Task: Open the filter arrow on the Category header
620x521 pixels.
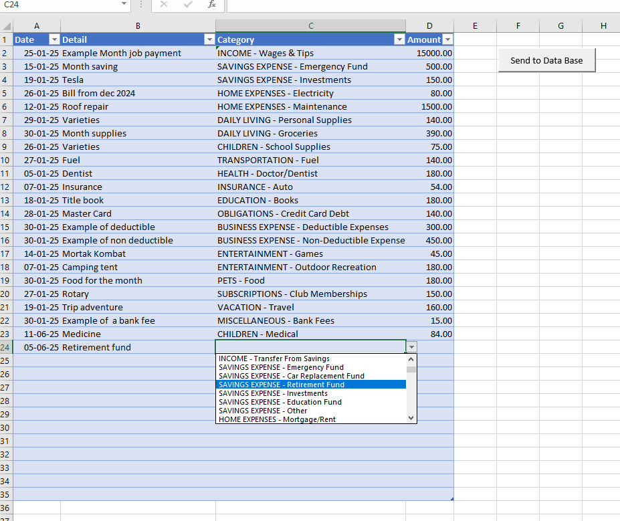Action: tap(399, 39)
